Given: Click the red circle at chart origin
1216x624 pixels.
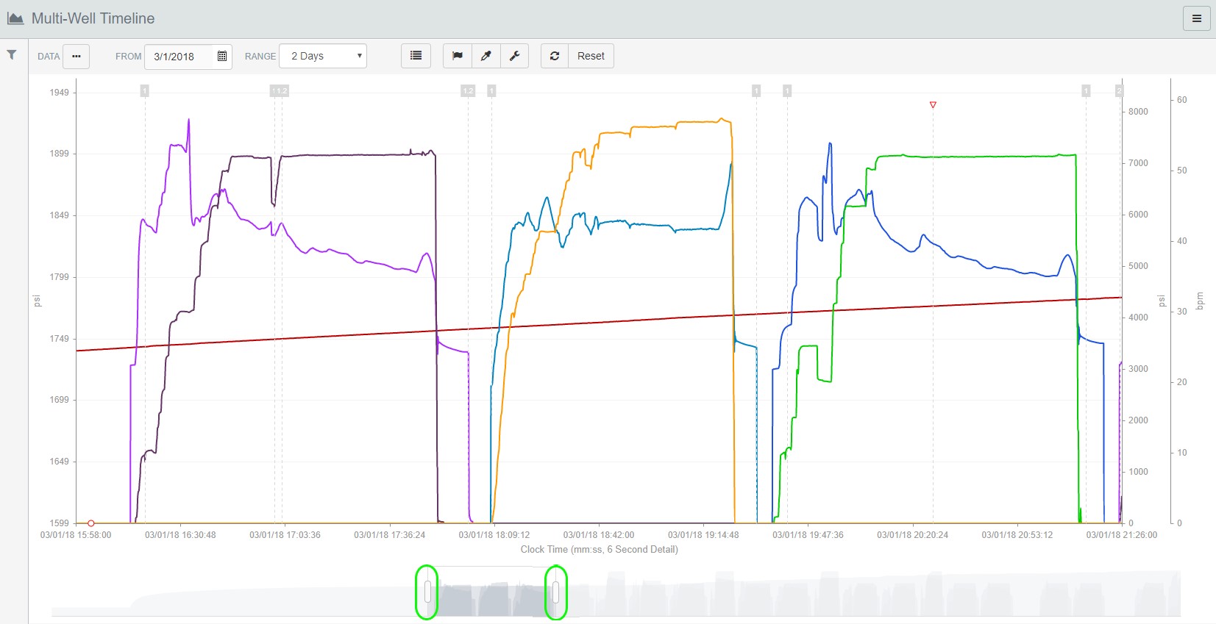Looking at the screenshot, I should click(x=91, y=523).
